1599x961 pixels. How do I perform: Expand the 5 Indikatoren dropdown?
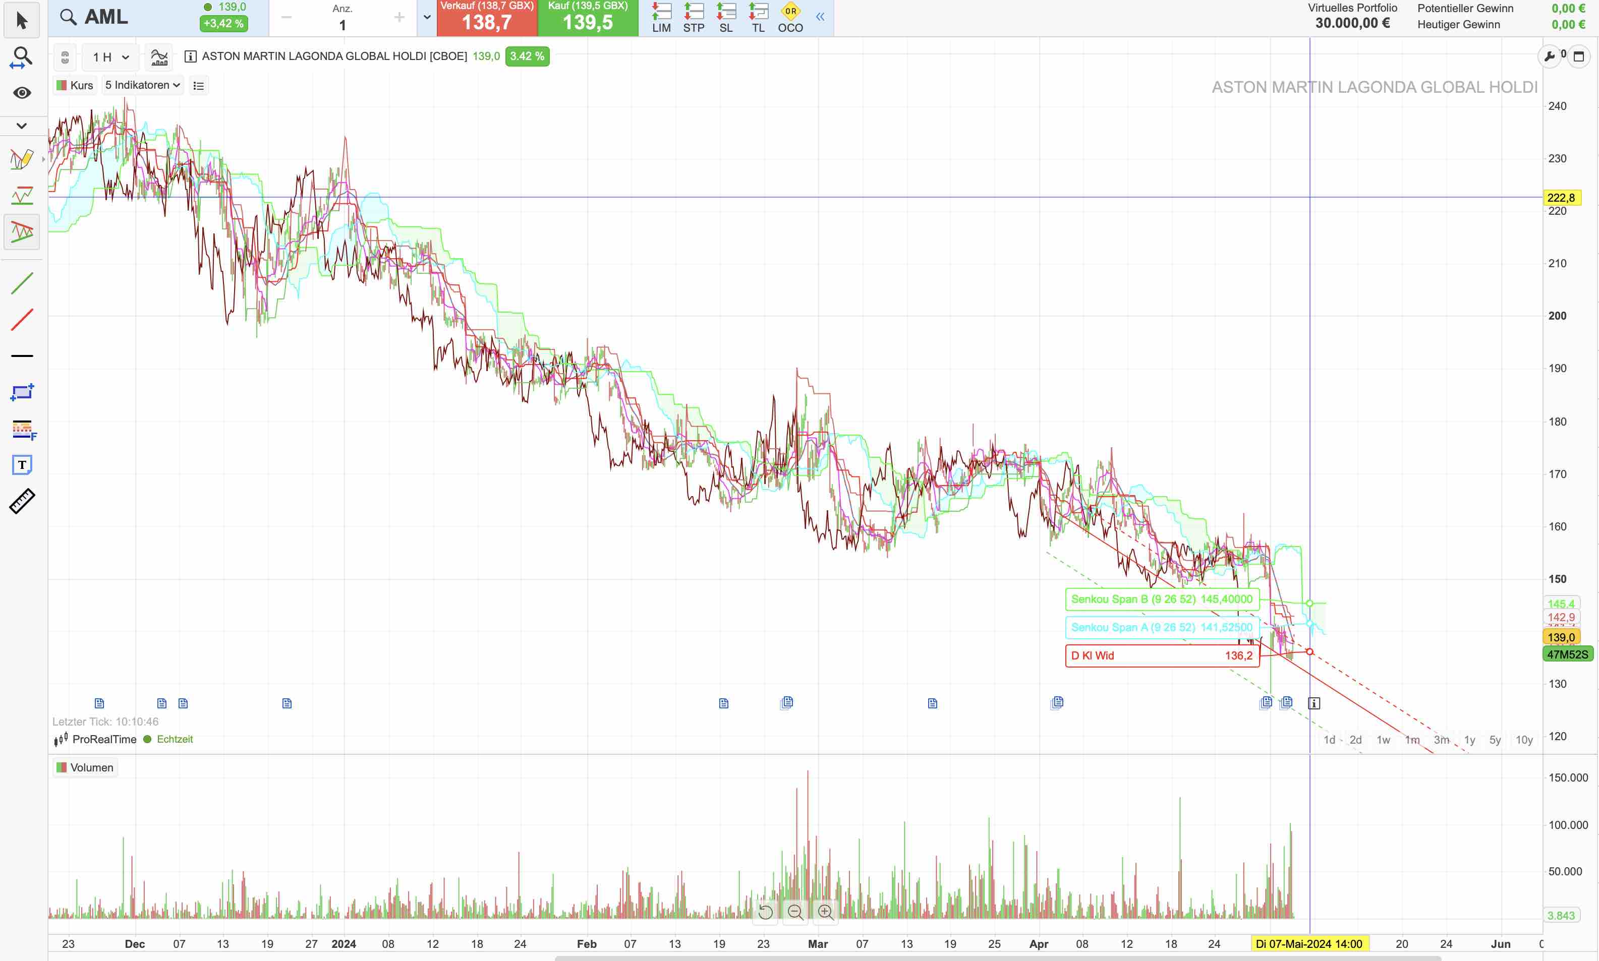coord(143,86)
